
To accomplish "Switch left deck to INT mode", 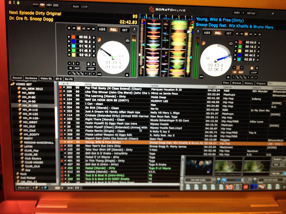I will tap(125, 30).
